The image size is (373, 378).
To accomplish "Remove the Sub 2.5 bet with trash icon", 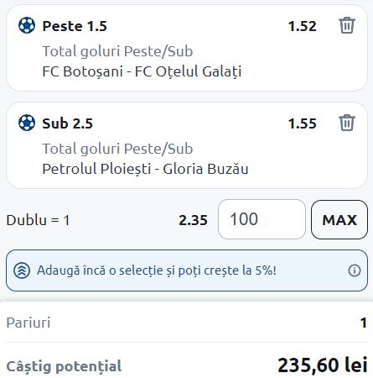I will click(x=347, y=123).
